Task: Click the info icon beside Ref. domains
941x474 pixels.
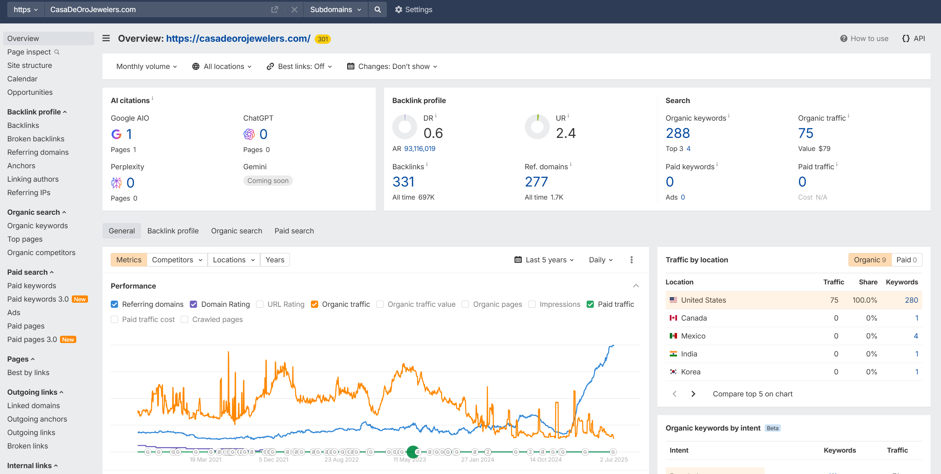Action: tap(571, 164)
